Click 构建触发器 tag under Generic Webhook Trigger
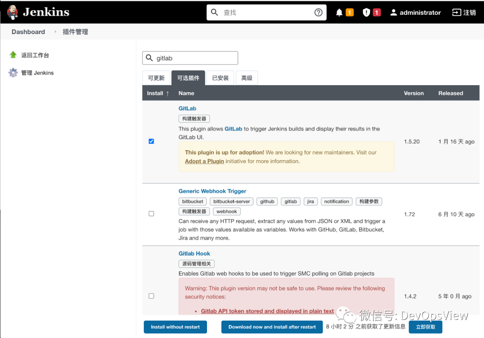Screen dimensions: 484x338 [194, 212]
